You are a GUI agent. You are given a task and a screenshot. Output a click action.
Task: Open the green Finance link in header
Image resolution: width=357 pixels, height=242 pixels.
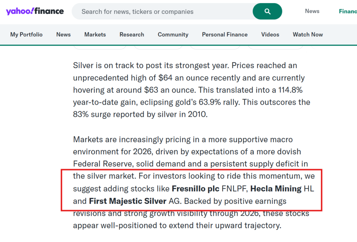(x=348, y=11)
